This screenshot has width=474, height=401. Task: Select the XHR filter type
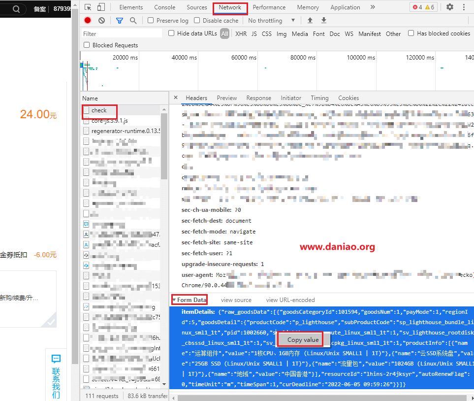(241, 34)
